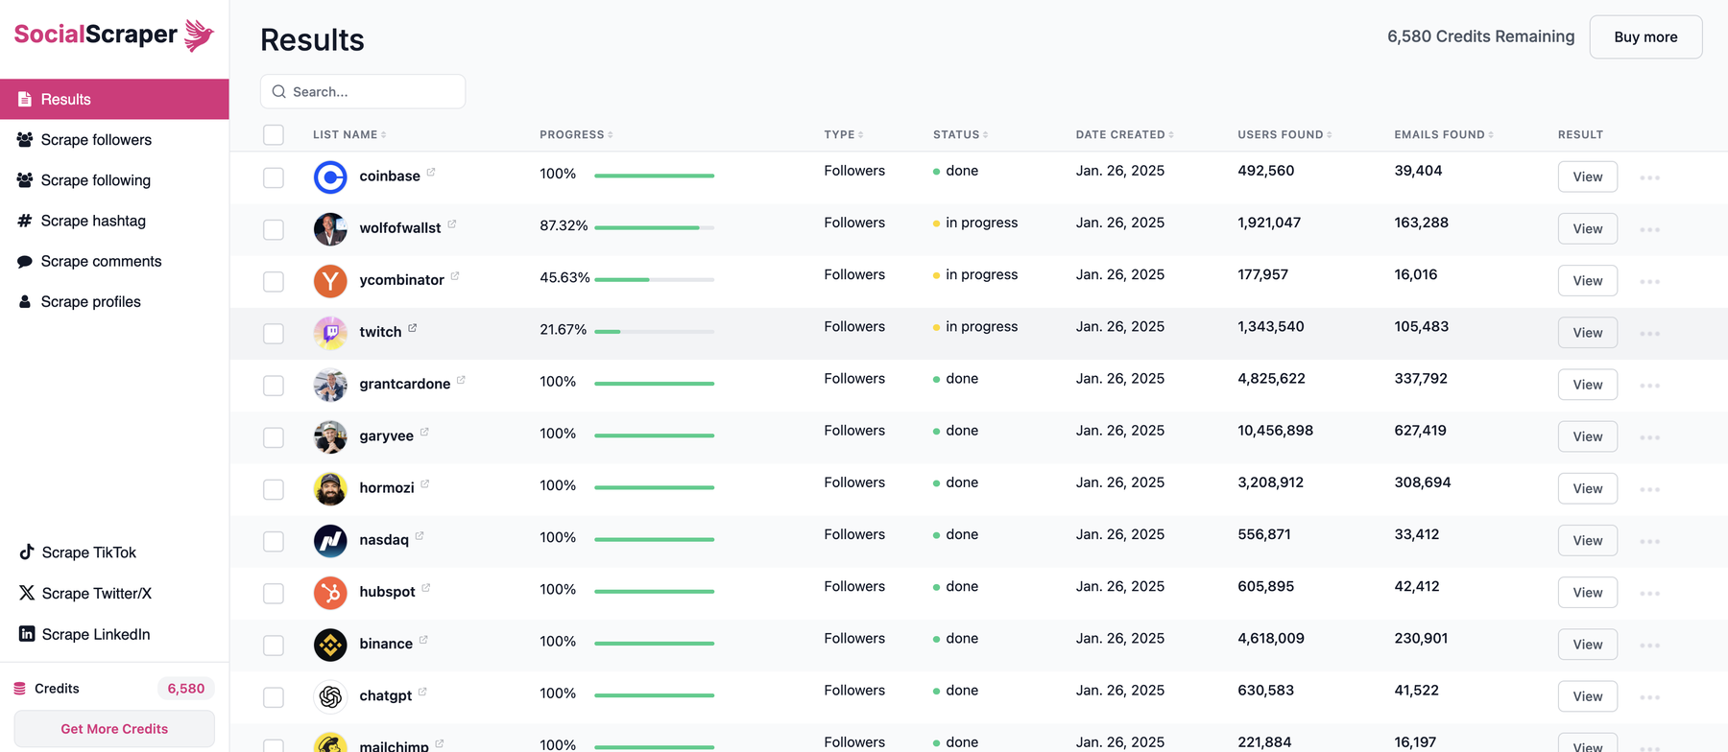The image size is (1728, 752).
Task: Open the coinbase external link icon
Action: pyautogui.click(x=431, y=173)
